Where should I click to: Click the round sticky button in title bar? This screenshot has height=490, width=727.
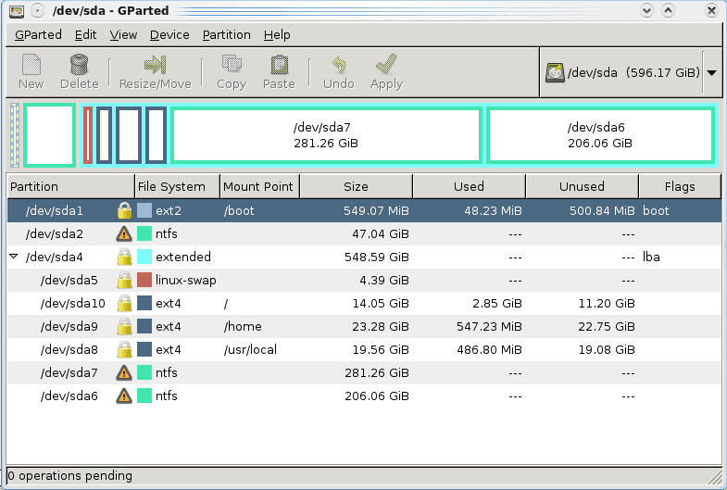pos(38,11)
